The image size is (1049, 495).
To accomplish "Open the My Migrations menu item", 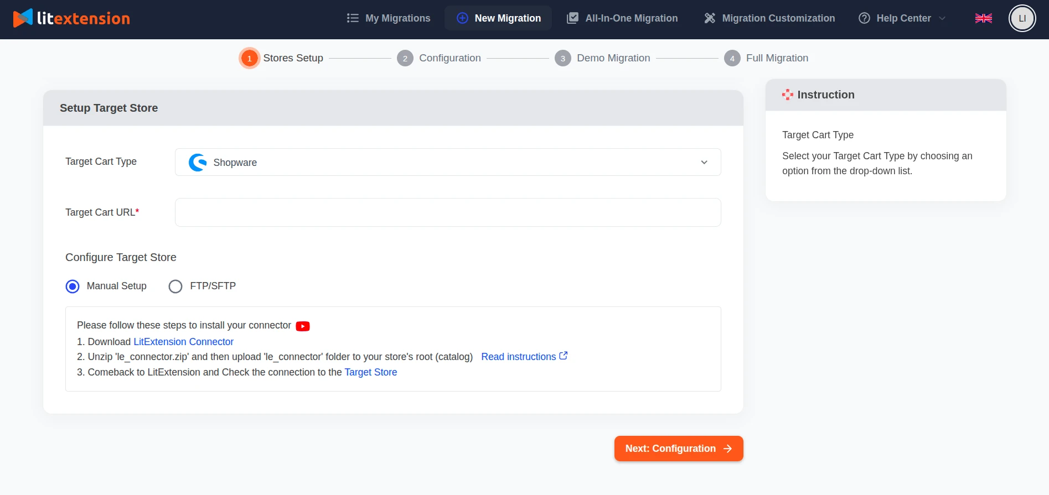I will [x=389, y=18].
